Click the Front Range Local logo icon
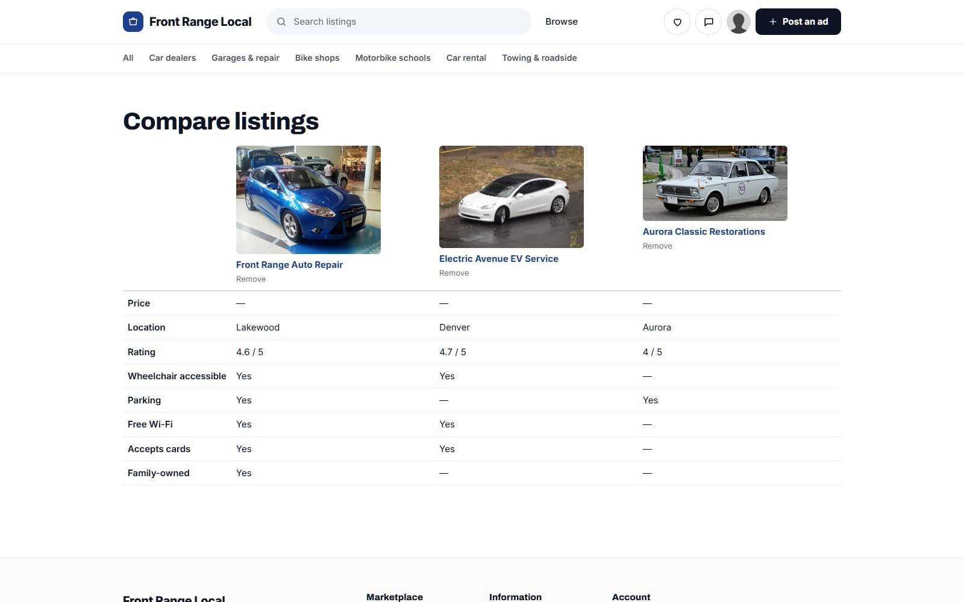 click(133, 22)
